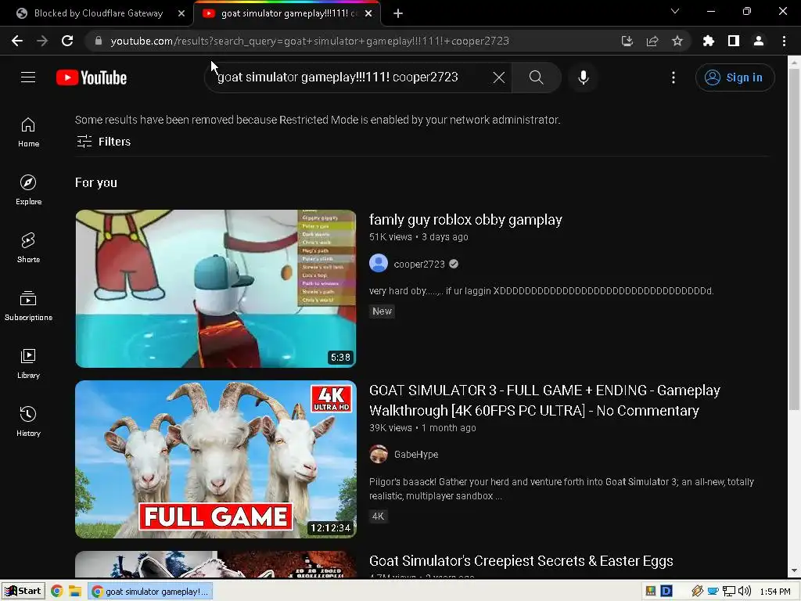Image resolution: width=801 pixels, height=601 pixels.
Task: Clear the search query with X
Action: click(x=498, y=77)
